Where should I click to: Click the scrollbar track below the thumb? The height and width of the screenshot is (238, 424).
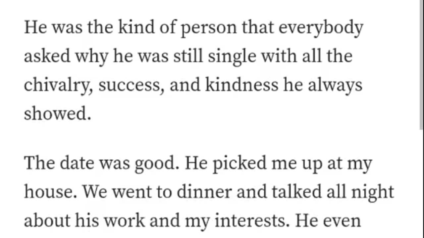pyautogui.click(x=421, y=185)
